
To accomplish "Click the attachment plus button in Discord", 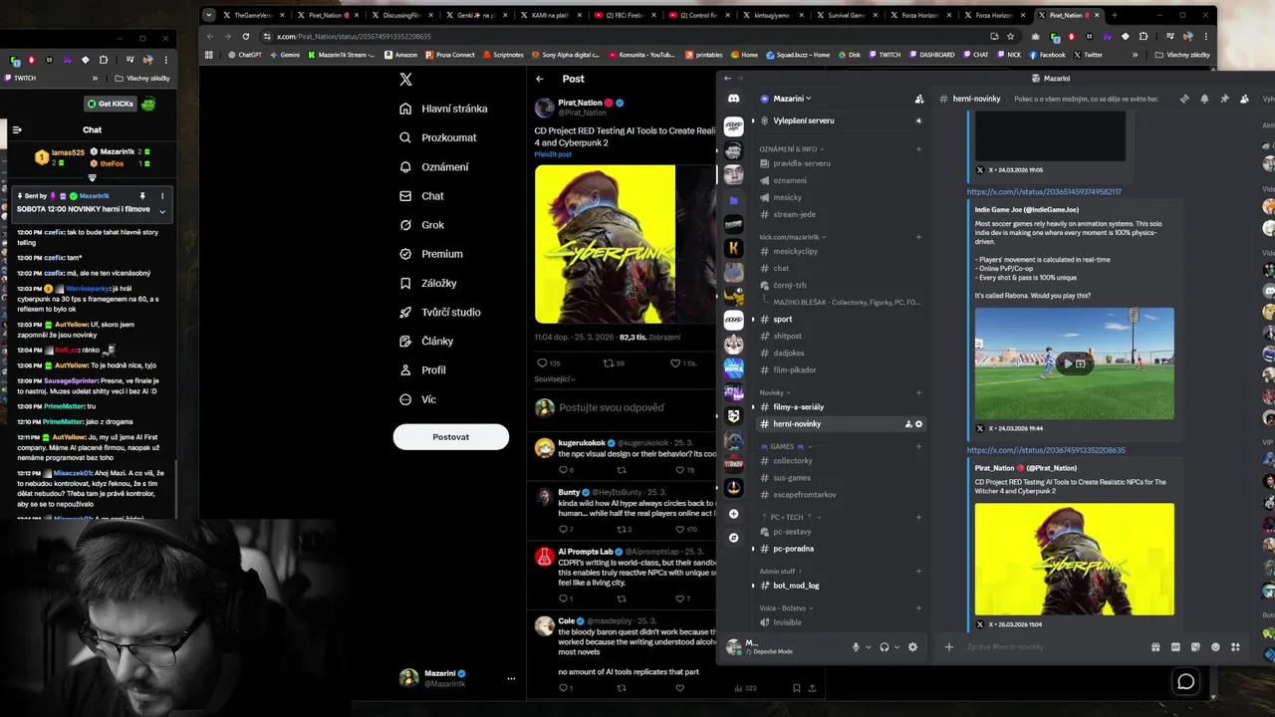I will 948,647.
